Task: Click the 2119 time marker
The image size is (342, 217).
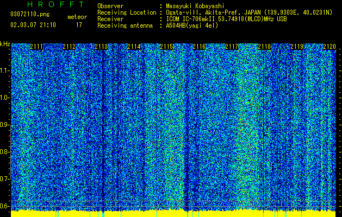Action: click(297, 46)
